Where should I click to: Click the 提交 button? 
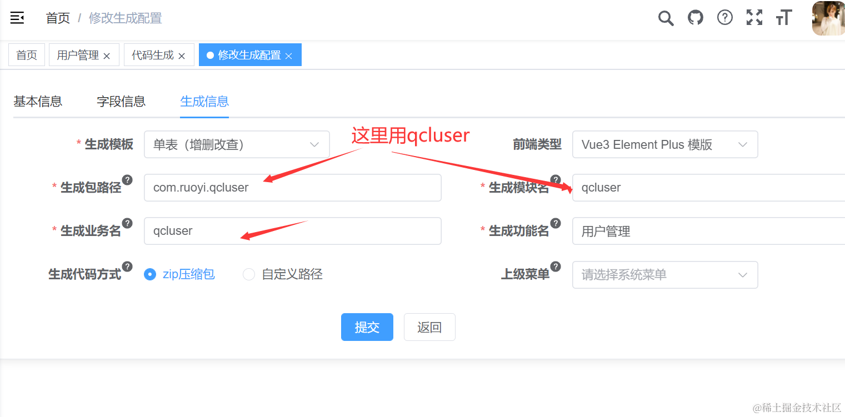coord(367,327)
